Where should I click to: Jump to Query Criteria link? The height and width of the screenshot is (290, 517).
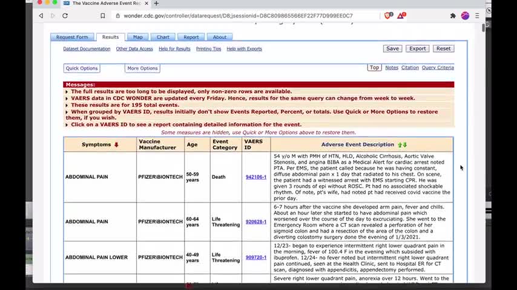pos(438,68)
